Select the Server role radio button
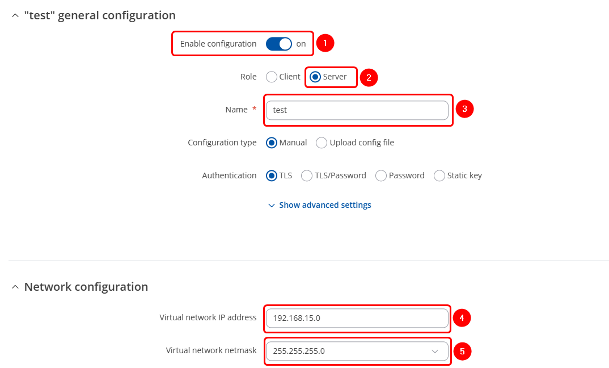609x368 pixels. pos(315,77)
